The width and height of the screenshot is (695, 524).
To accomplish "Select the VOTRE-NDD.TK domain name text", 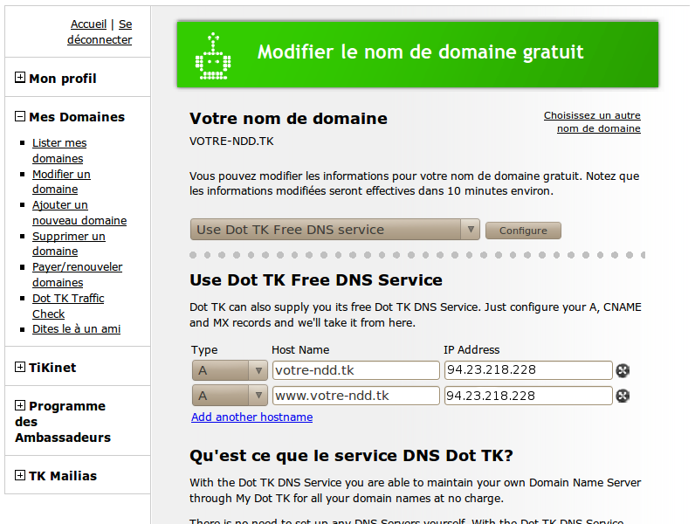I will (x=231, y=141).
